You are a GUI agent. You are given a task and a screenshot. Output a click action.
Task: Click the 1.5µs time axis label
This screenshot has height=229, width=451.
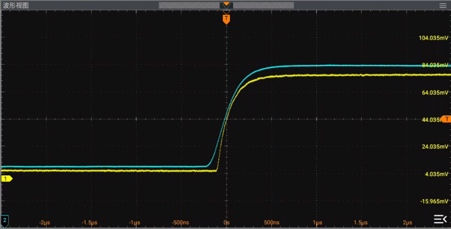[361, 222]
